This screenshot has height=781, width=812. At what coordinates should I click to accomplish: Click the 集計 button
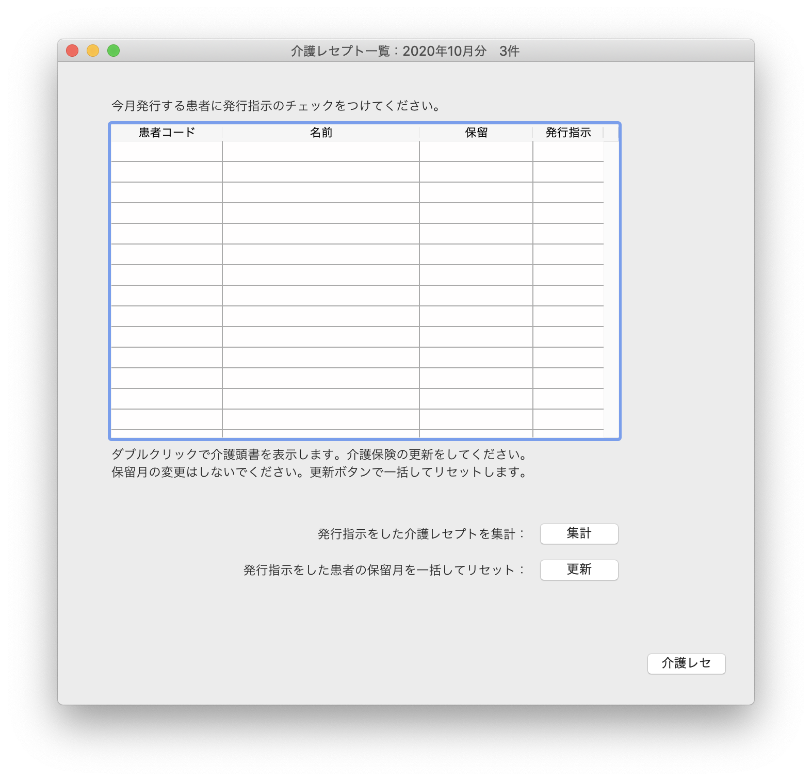579,533
